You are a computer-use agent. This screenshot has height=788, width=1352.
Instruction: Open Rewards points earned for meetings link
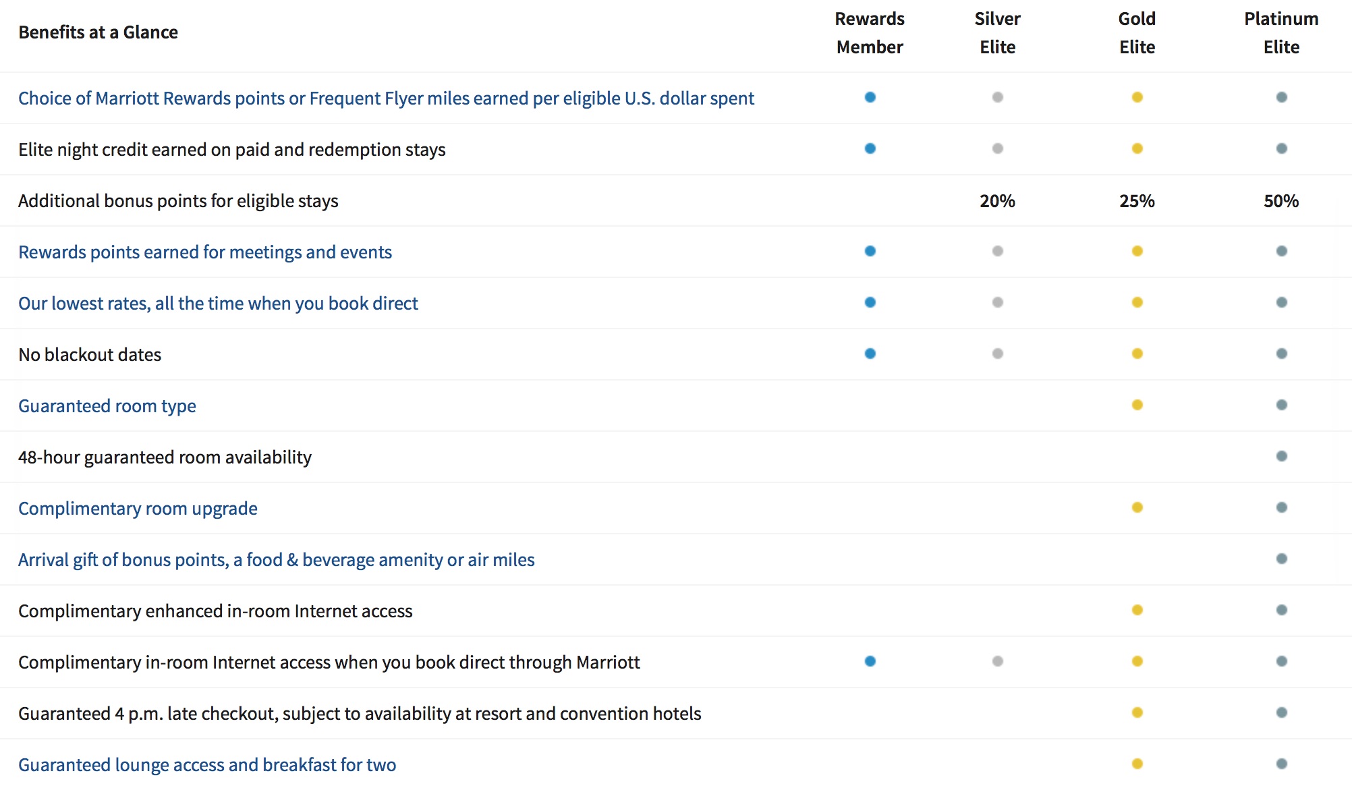coord(205,252)
